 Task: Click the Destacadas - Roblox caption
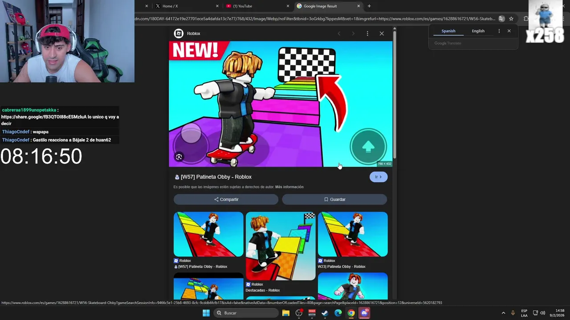tap(263, 290)
